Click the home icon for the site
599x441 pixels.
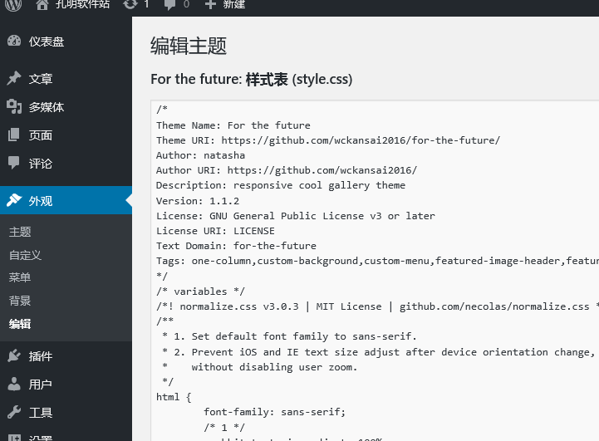coord(42,4)
